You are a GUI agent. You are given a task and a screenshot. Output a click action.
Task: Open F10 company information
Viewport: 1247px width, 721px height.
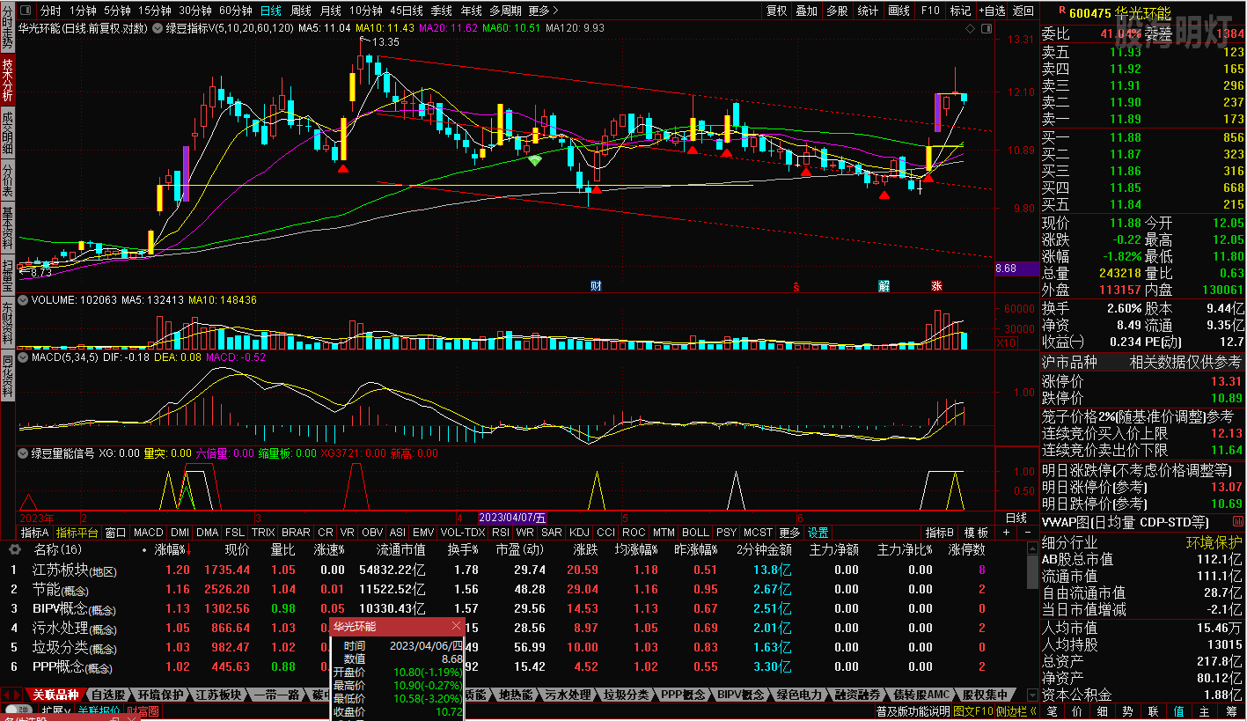point(930,11)
